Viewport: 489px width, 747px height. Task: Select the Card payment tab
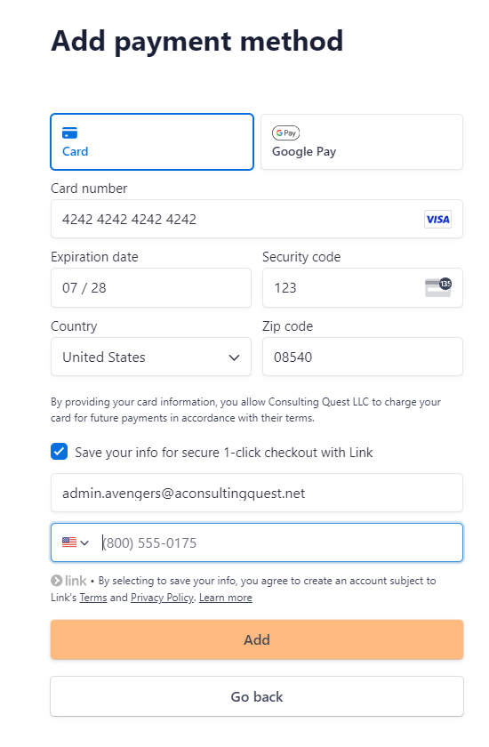[x=152, y=141]
